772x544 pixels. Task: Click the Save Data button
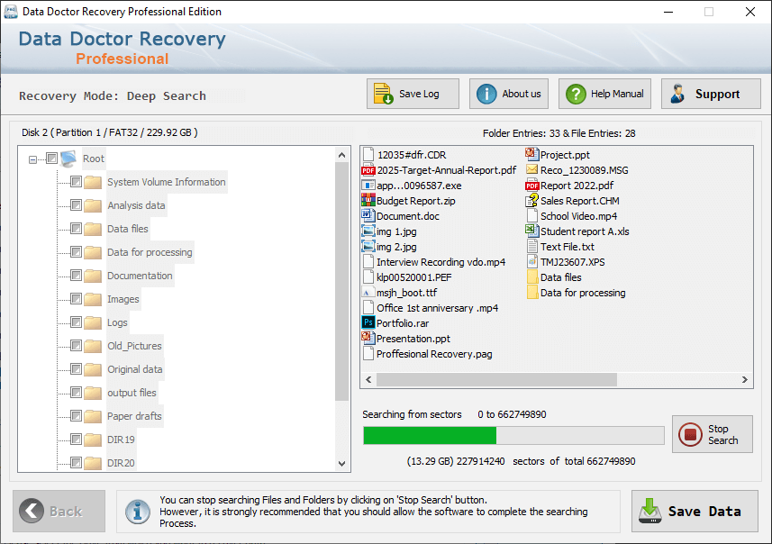[695, 511]
